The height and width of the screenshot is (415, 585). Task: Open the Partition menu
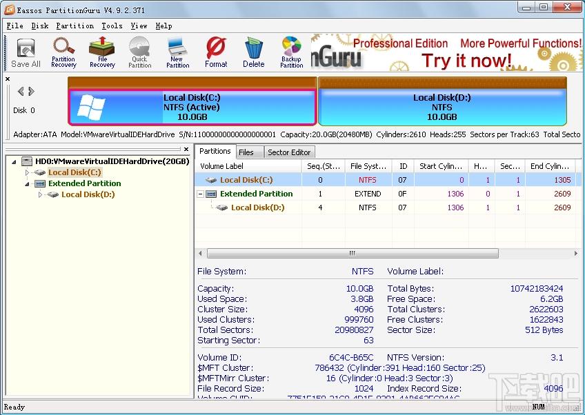pyautogui.click(x=75, y=26)
